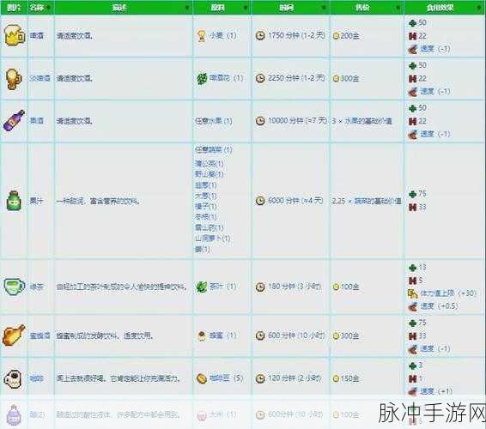Image resolution: width=486 pixels, height=429 pixels.
Task: Click the red health icon beside 33 in juice row
Action: tap(412, 208)
